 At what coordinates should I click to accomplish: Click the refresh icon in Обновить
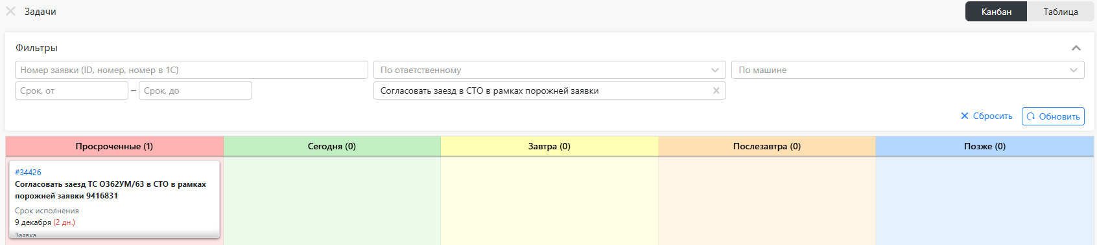point(1031,116)
